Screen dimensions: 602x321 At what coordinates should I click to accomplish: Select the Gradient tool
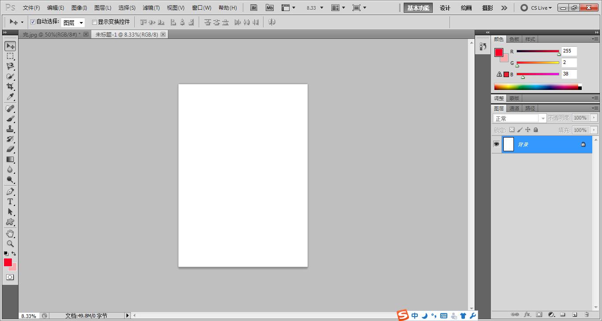click(x=10, y=159)
